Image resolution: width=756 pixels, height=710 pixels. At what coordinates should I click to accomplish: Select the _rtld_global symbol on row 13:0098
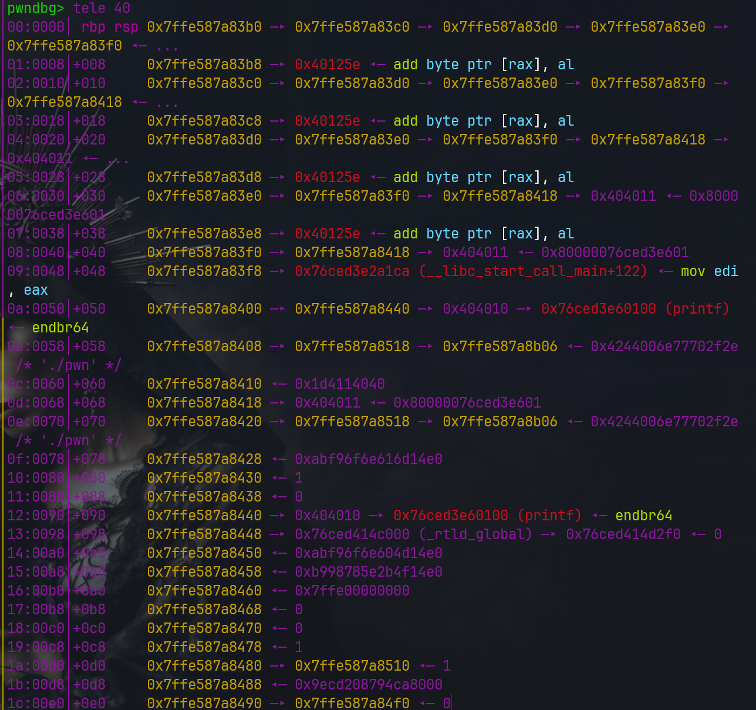point(474,534)
